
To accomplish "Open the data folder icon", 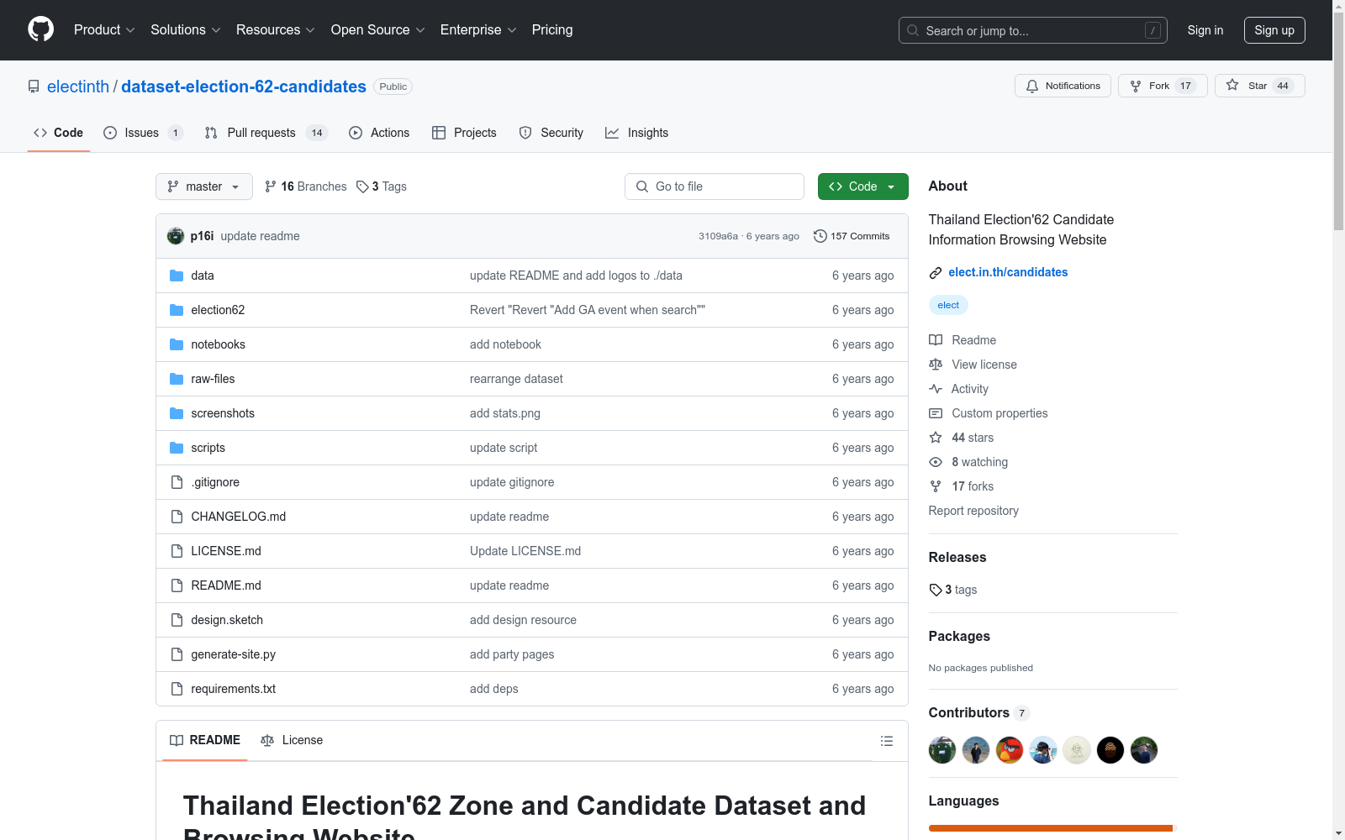I will (x=177, y=276).
